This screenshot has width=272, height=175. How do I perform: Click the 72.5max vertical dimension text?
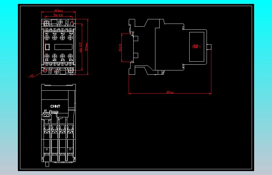[x=86, y=47]
